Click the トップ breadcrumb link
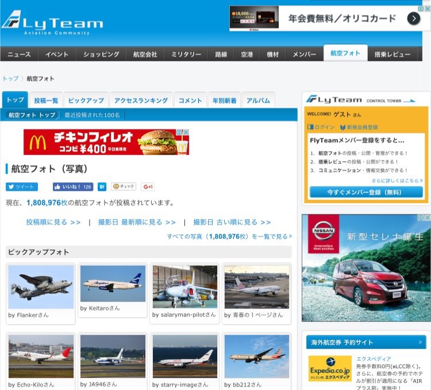431x390 pixels. click(x=11, y=79)
